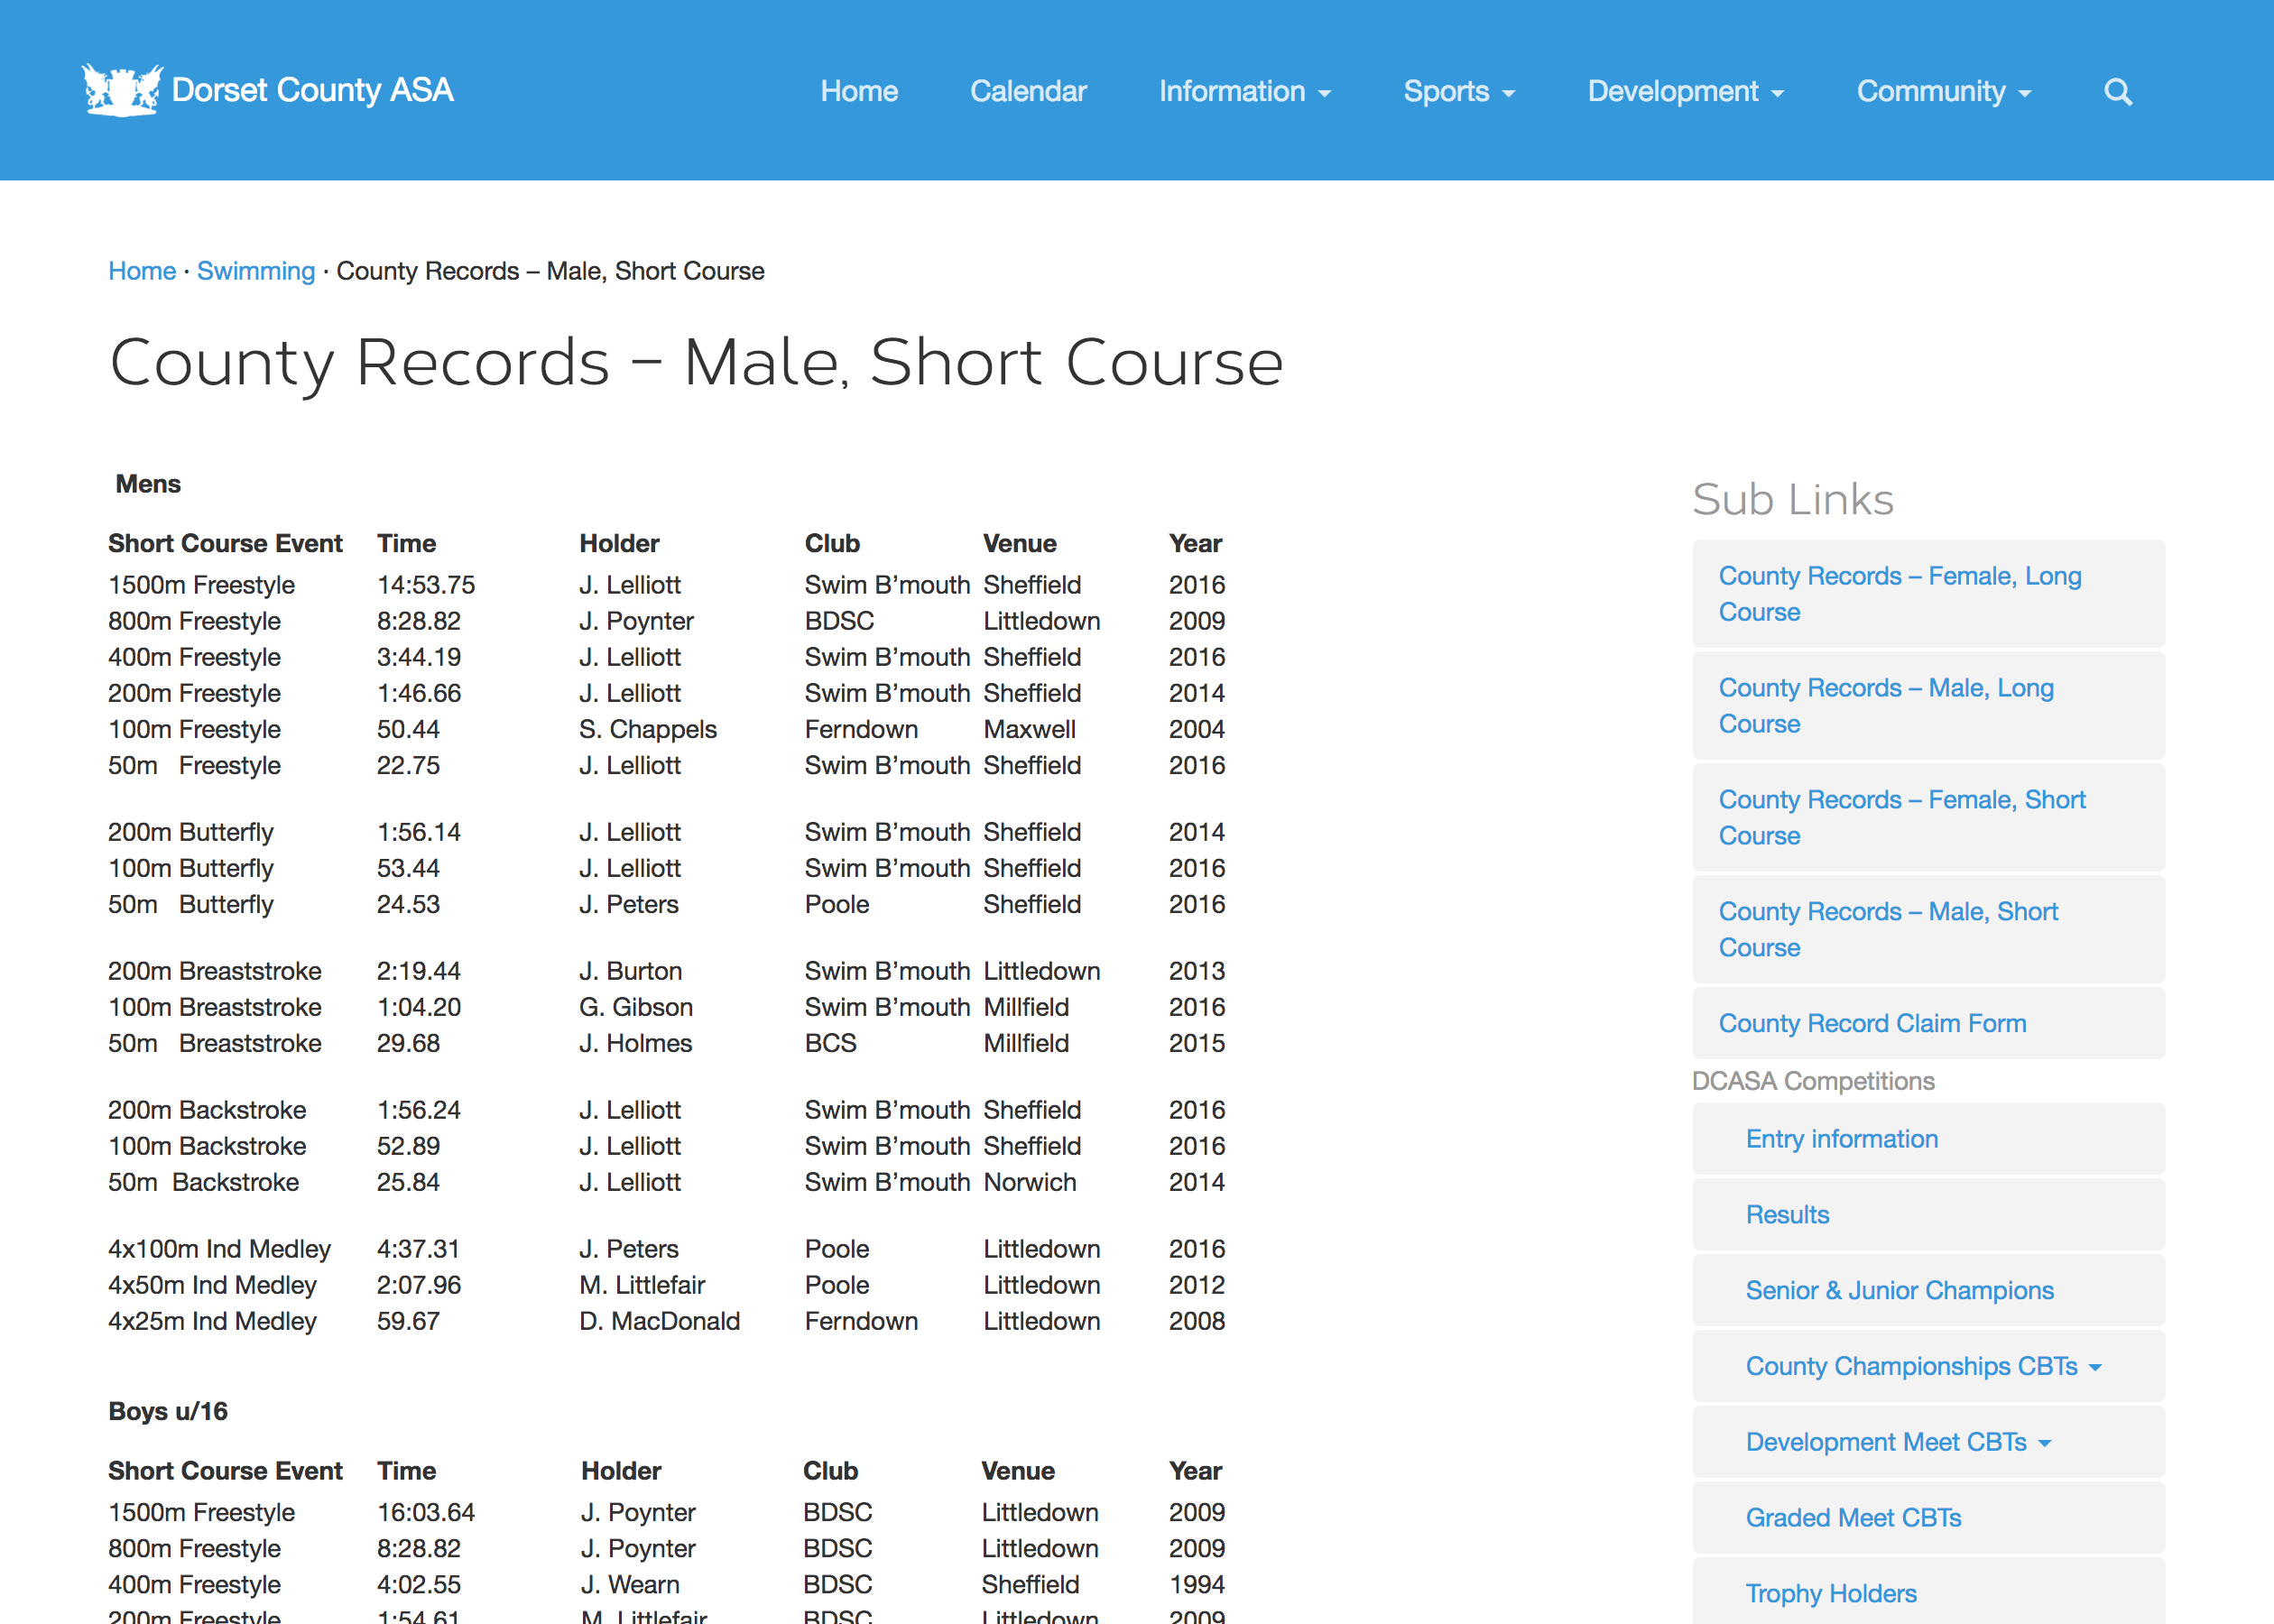Image resolution: width=2274 pixels, height=1624 pixels.
Task: Click holder J. Burton in 200m Breaststroke row
Action: coord(631,971)
